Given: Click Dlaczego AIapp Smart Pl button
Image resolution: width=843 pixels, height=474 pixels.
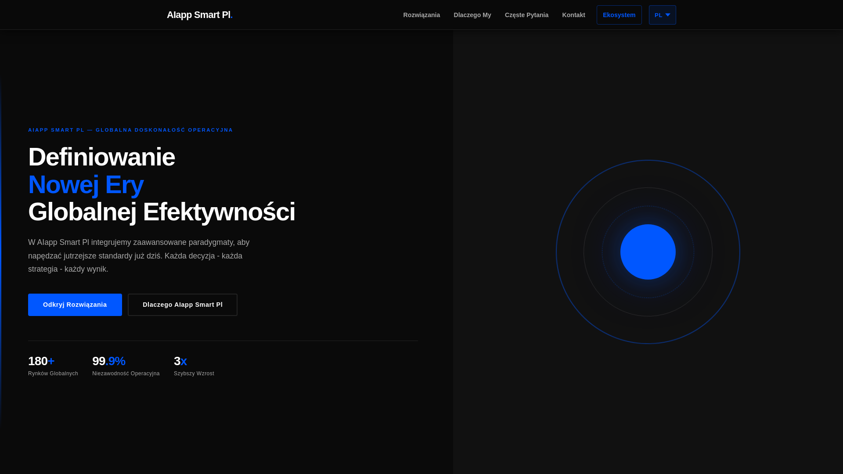Looking at the screenshot, I should (x=183, y=305).
